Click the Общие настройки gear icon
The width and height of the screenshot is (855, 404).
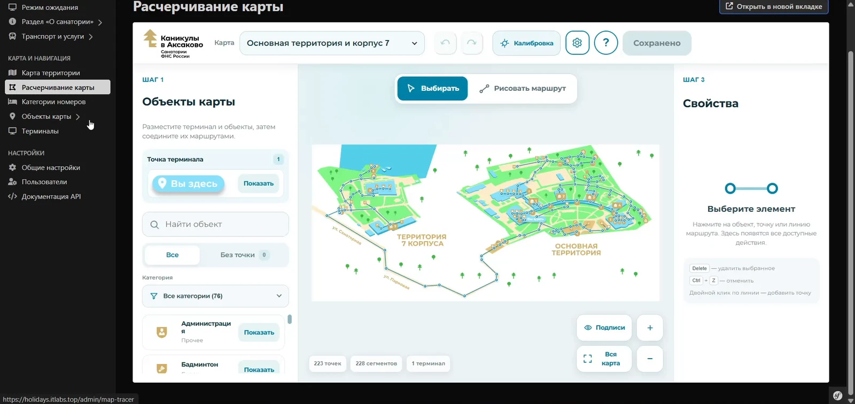(x=12, y=168)
